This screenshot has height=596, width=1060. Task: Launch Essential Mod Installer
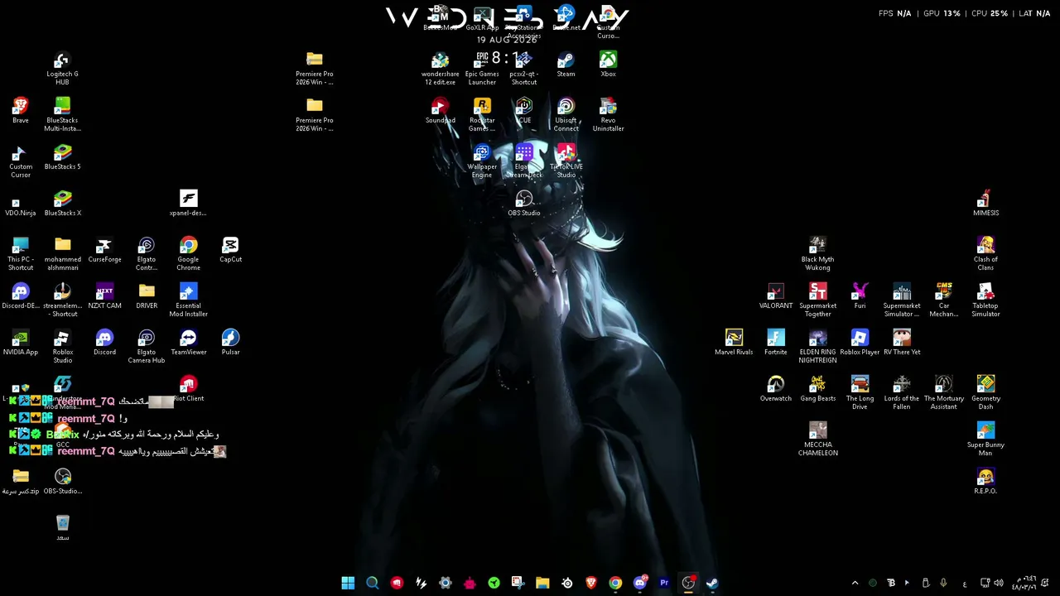tap(188, 300)
